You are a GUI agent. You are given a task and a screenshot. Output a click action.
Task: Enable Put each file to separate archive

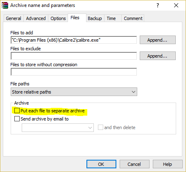[x=17, y=110]
